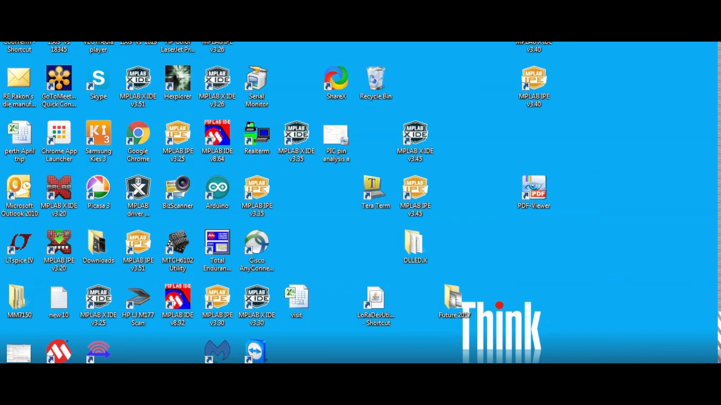
Task: Select the RE Rakon's die manuf mail file
Action: coord(19,87)
